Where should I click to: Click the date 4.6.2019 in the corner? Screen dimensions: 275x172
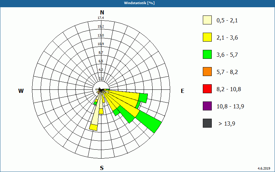pyautogui.click(x=264, y=169)
